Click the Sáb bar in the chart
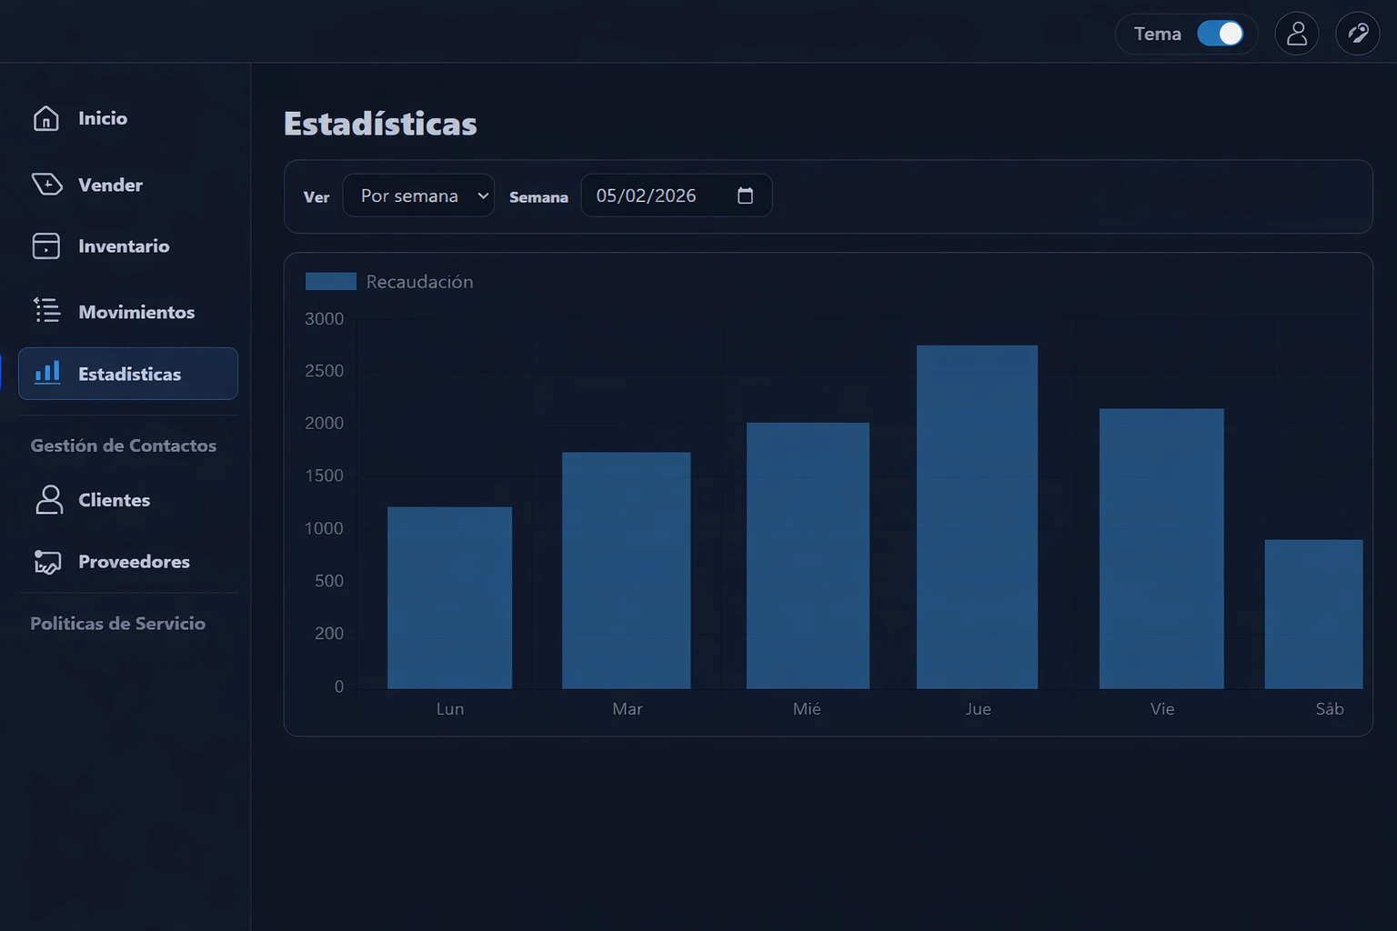This screenshot has height=931, width=1397. click(x=1313, y=614)
